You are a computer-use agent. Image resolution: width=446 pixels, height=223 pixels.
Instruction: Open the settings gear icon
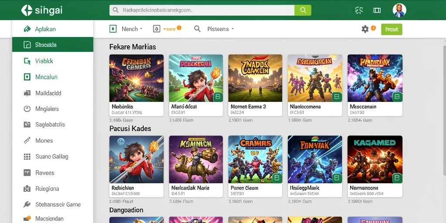click(365, 29)
